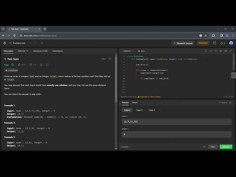Open the Source view button
The height and width of the screenshot is (177, 236).
point(223,103)
